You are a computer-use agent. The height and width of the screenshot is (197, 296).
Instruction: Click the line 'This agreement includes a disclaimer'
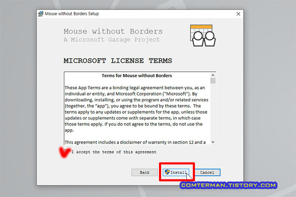(135, 142)
